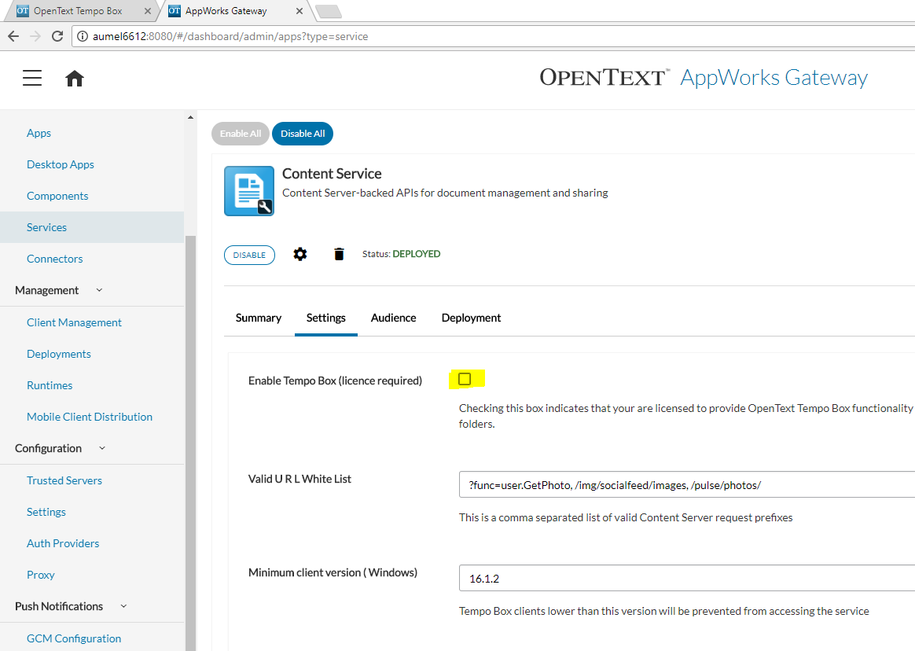Open a new browser tab
Screen dimensions: 915x651
tap(328, 10)
